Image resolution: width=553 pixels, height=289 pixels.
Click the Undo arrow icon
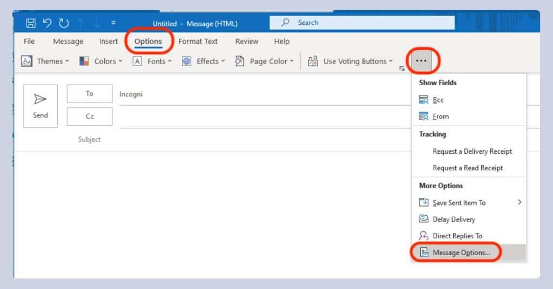(x=47, y=23)
